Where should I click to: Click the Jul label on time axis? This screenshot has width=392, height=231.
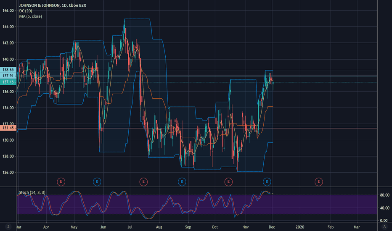click(x=130, y=227)
